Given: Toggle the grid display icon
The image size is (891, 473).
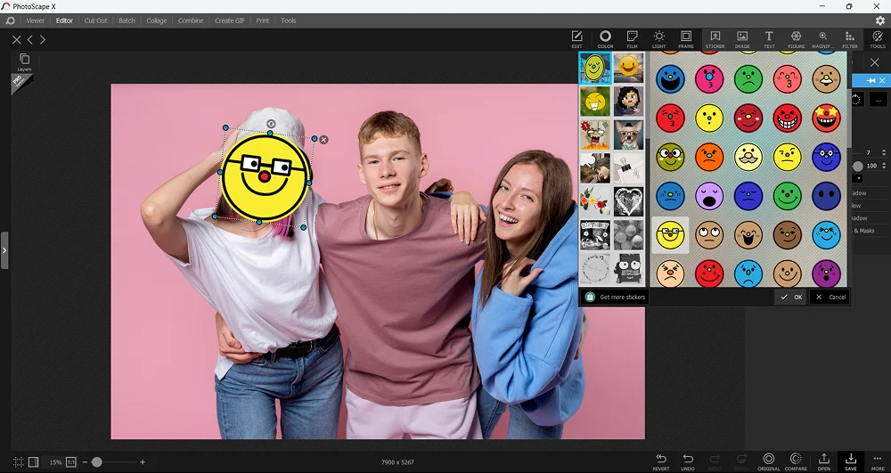Looking at the screenshot, I should 18,461.
